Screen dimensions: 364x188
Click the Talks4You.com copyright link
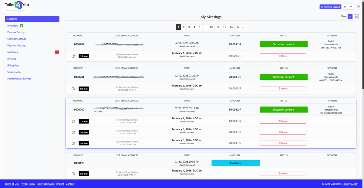(350, 183)
